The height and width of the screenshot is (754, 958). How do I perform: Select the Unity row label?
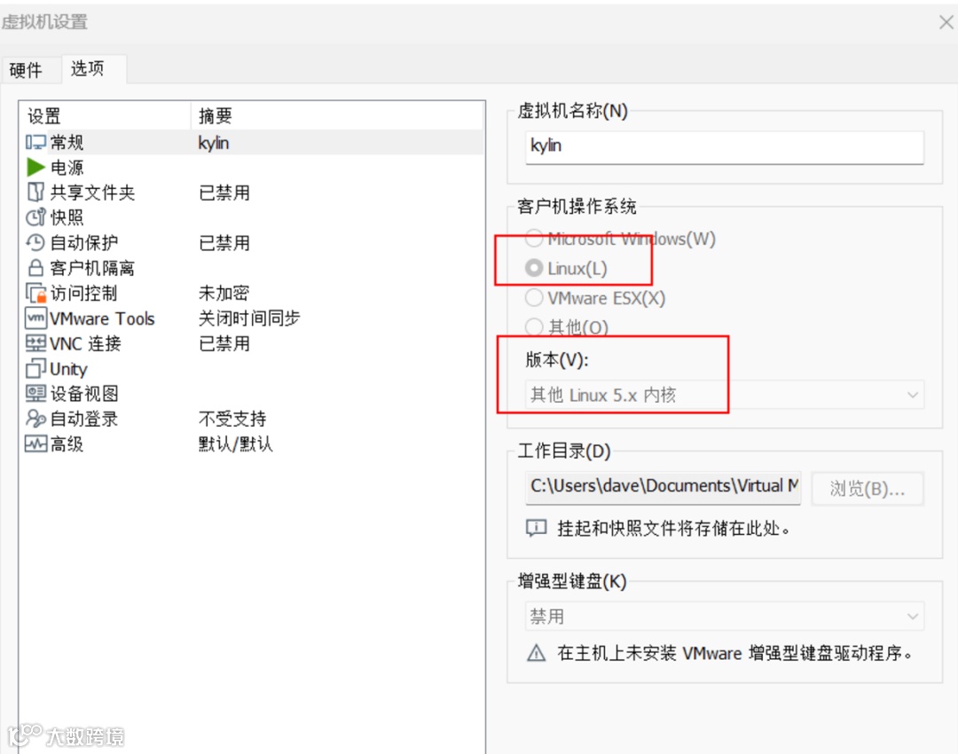click(68, 368)
